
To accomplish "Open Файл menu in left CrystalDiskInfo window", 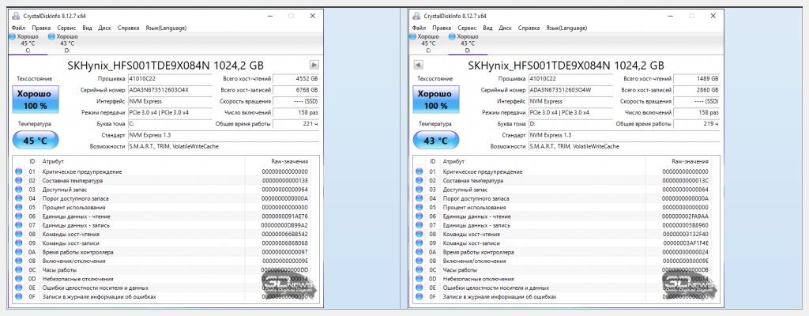I will coord(19,28).
